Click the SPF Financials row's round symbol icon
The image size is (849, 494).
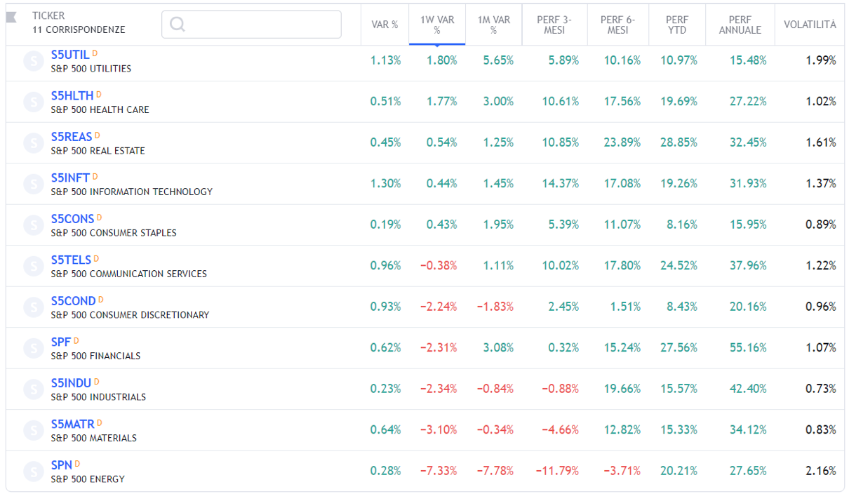tap(34, 348)
